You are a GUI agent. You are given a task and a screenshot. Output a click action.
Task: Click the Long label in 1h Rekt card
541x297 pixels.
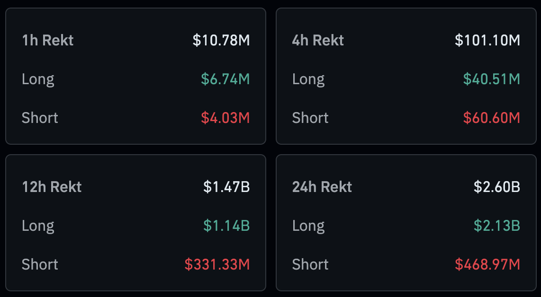pos(38,79)
